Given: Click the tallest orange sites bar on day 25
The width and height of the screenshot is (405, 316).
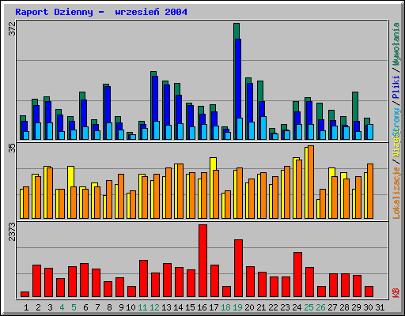Looking at the screenshot, I should pos(311,182).
